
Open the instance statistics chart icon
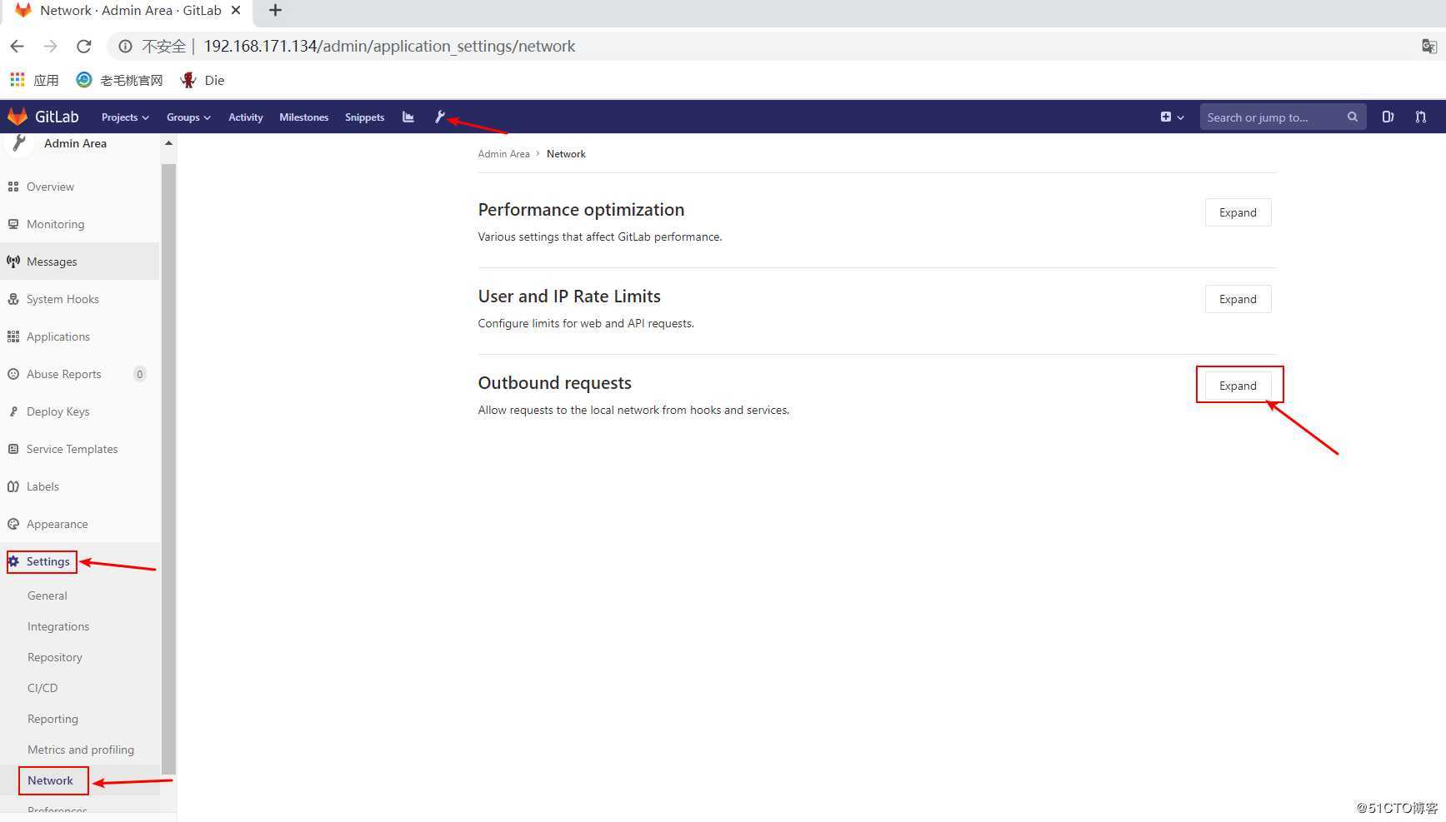pyautogui.click(x=408, y=117)
